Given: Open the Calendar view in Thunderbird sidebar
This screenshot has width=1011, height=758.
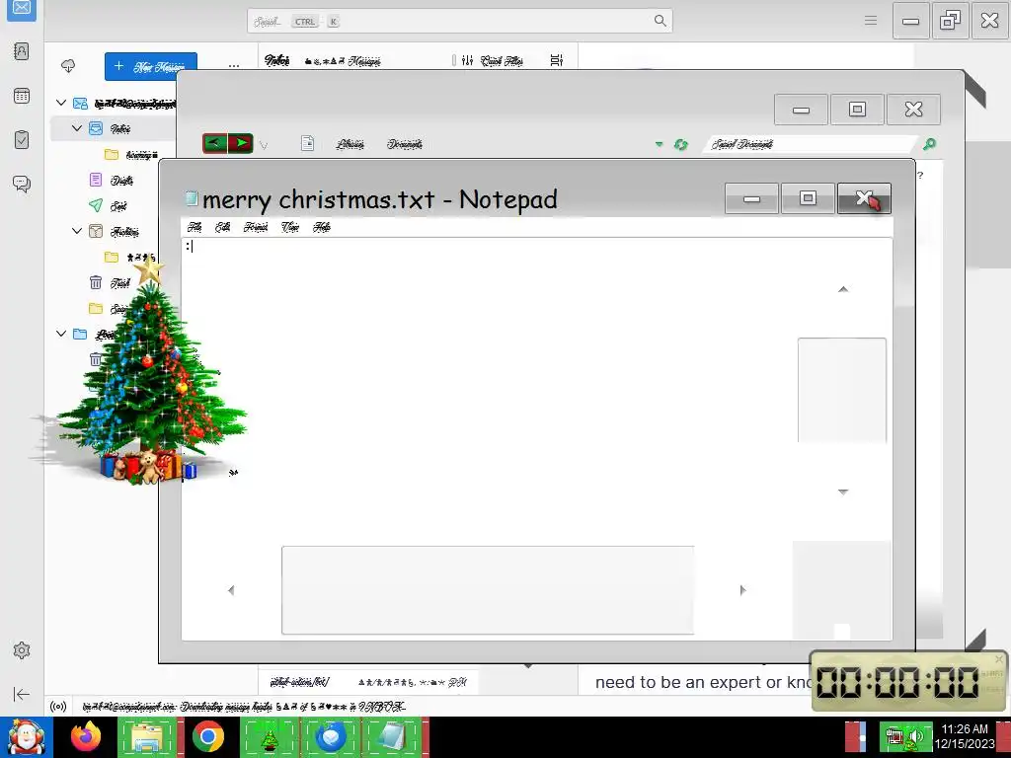Looking at the screenshot, I should click(x=22, y=96).
